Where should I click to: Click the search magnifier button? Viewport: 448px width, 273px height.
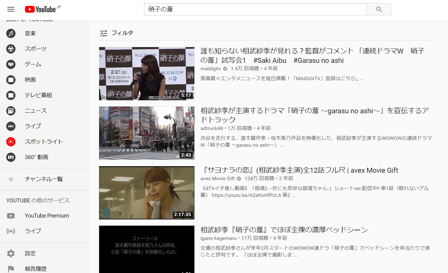(x=379, y=9)
